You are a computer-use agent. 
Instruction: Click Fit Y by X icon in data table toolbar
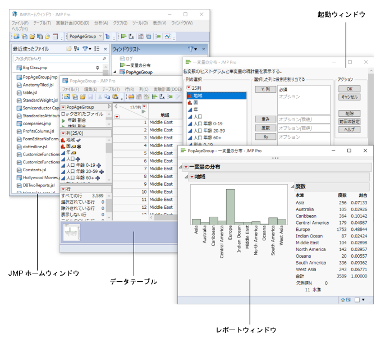coord(162,97)
